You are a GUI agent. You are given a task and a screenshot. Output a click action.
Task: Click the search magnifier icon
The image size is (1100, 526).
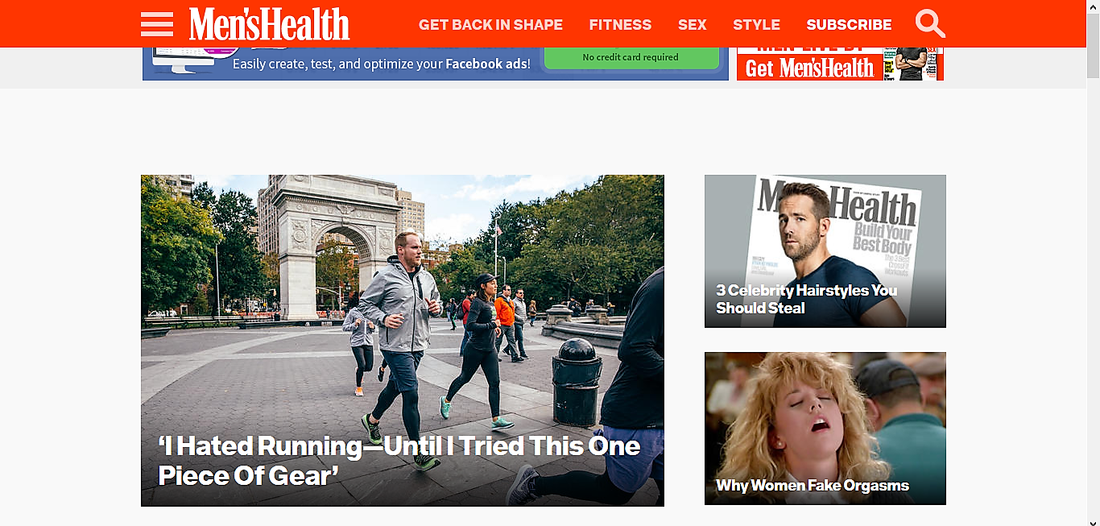(930, 23)
